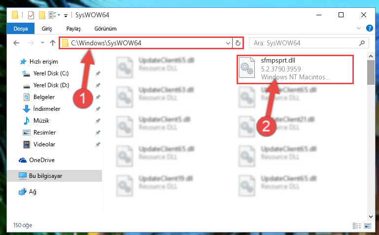
Task: Switch to details view icon
Action: tap(357, 226)
